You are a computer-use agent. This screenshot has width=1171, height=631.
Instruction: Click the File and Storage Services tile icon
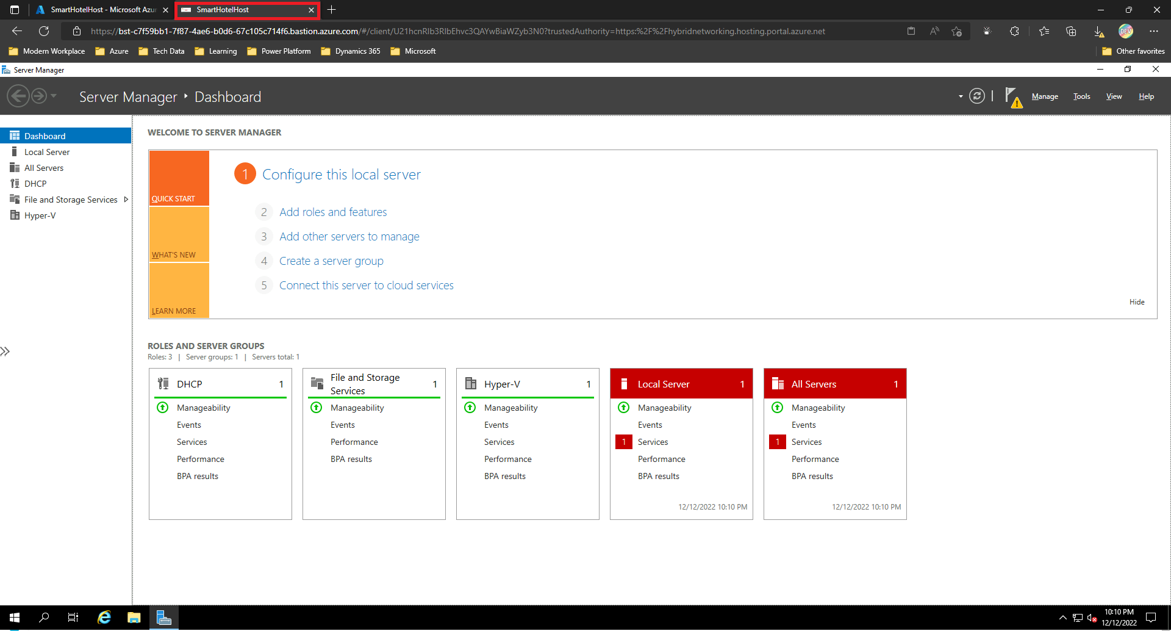pyautogui.click(x=317, y=384)
